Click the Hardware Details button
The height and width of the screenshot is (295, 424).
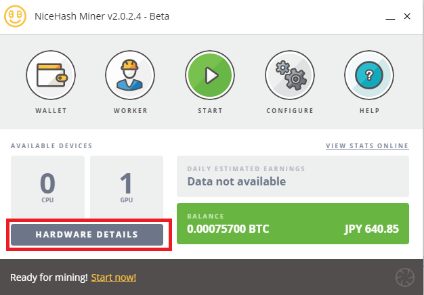[87, 235]
